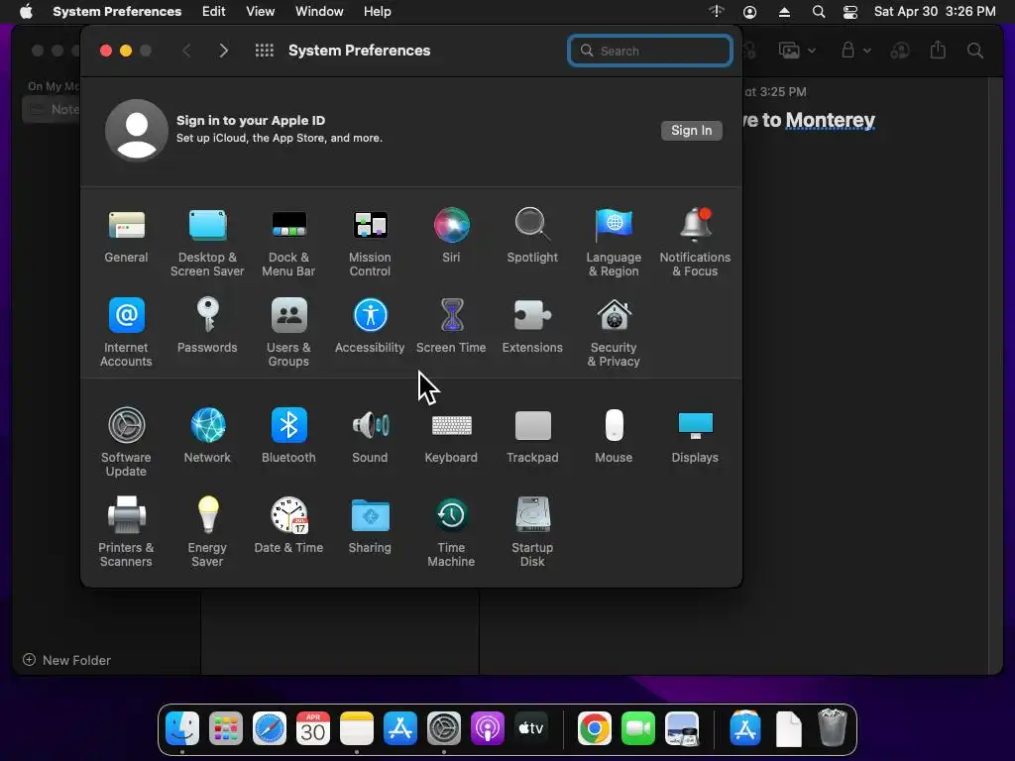Image resolution: width=1015 pixels, height=761 pixels.
Task: Open Software Update preferences
Action: [126, 443]
